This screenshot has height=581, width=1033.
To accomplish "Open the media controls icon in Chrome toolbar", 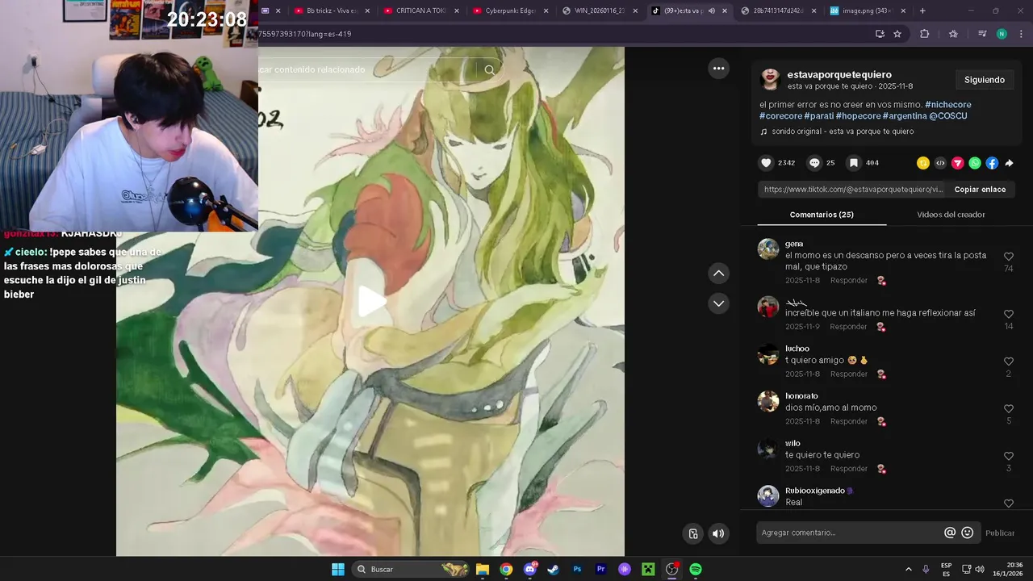I will (x=982, y=34).
